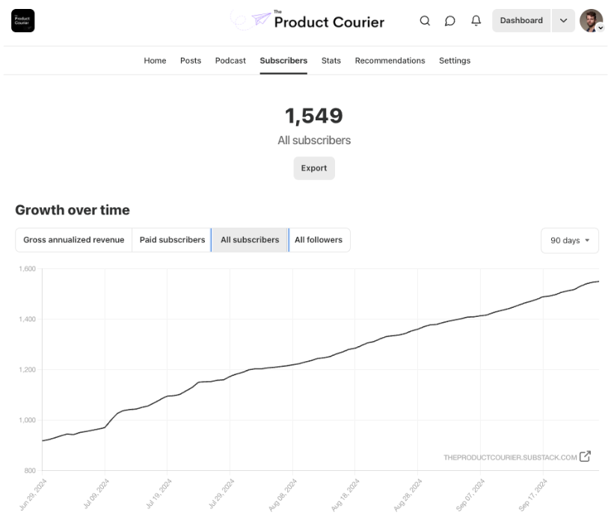
Task: Open the chat bubble icon
Action: point(450,21)
